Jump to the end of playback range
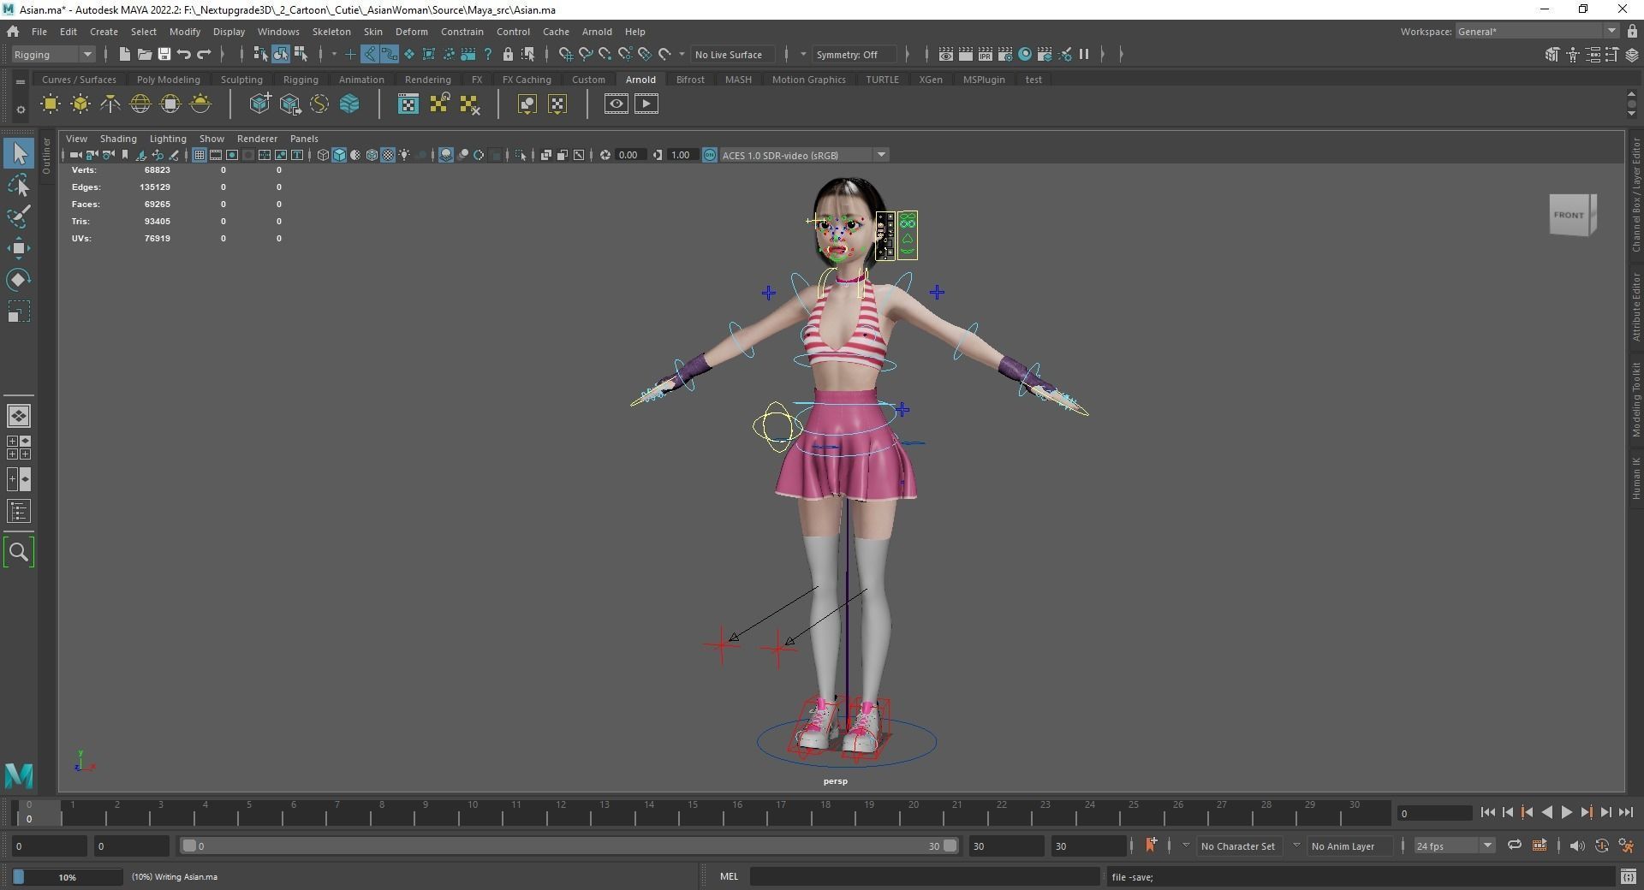Image resolution: width=1644 pixels, height=890 pixels. [x=1626, y=813]
